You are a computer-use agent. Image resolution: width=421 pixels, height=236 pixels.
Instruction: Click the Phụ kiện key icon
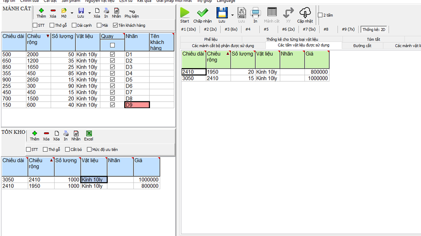tap(132, 11)
